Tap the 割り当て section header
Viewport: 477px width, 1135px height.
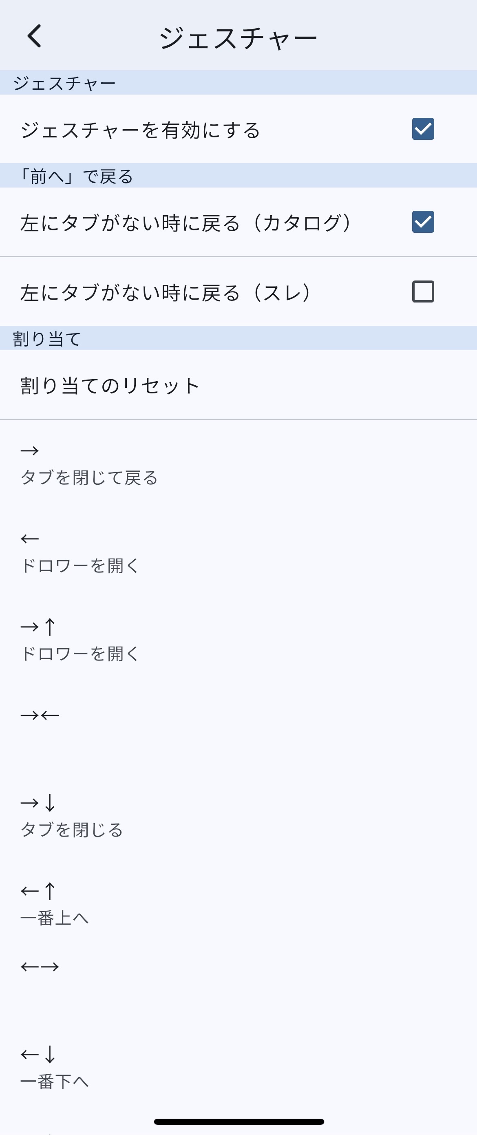pyautogui.click(x=47, y=339)
